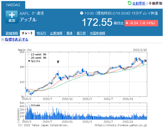Image resolution: width=164 pixels, height=129 pixels.
Task: Click the plus 追加 add button
Action: (x=12, y=17)
